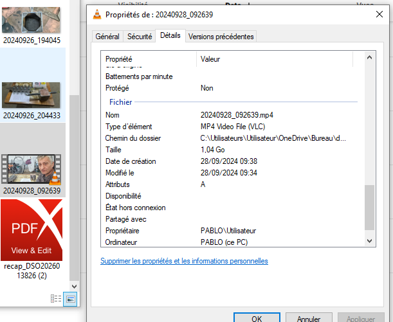Image resolution: width=393 pixels, height=322 pixels.
Task: Click the up arrow of the properties list scrollbar
Action: [369, 58]
